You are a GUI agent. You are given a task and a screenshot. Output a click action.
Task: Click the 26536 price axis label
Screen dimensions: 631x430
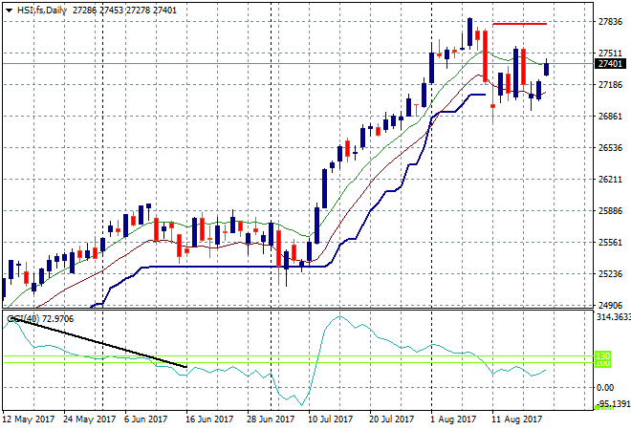pos(611,147)
